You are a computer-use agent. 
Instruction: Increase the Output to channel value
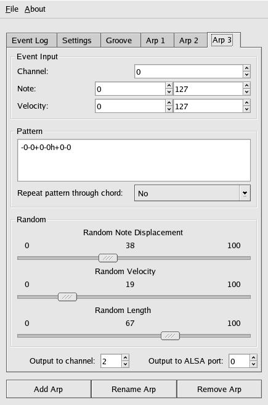125,357
